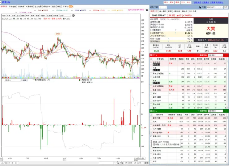Click buy-side table scroll down arrow
This screenshot has height=166, width=229.
point(227,108)
